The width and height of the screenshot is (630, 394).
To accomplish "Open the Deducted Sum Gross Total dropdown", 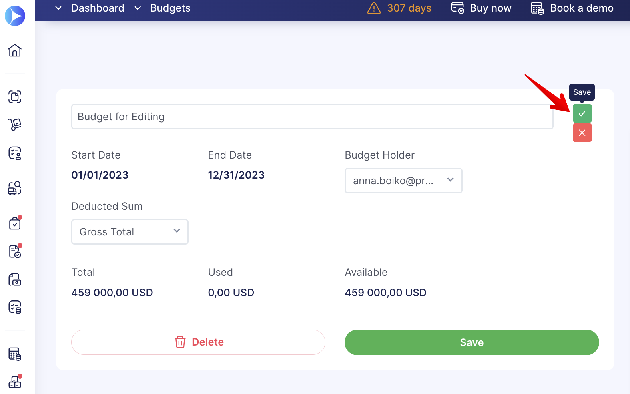I will point(130,232).
